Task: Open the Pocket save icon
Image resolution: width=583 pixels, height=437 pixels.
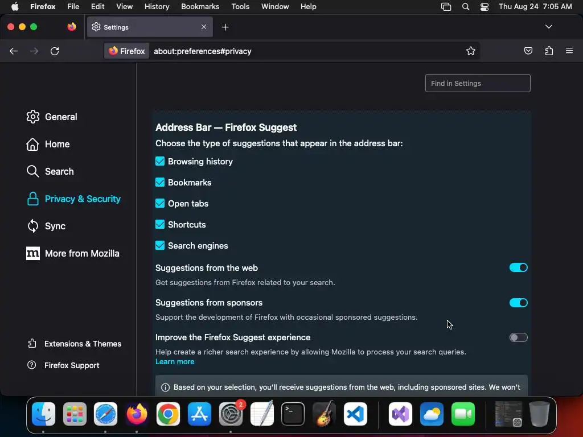Action: pyautogui.click(x=528, y=51)
